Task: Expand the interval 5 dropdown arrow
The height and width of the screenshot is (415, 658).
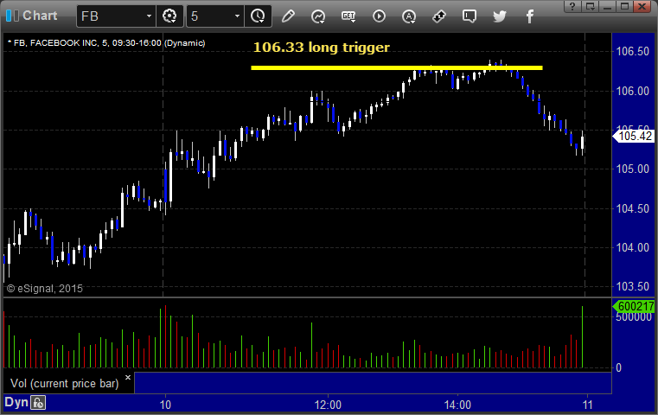Action: point(237,16)
